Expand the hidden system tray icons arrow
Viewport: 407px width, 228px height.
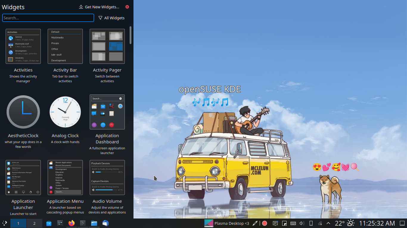pos(328,223)
